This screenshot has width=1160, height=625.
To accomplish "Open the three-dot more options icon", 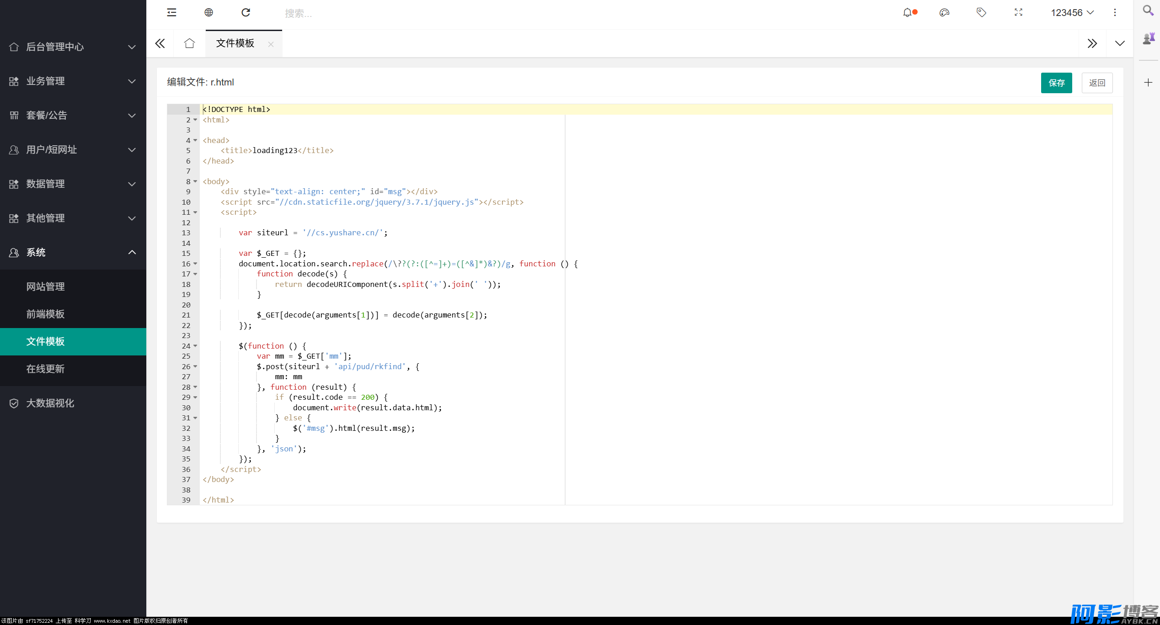I will [x=1115, y=13].
